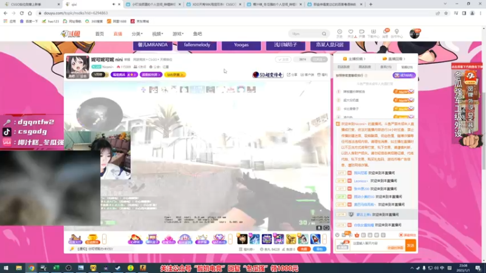Expand the 游戏 dropdown menu

[x=178, y=34]
